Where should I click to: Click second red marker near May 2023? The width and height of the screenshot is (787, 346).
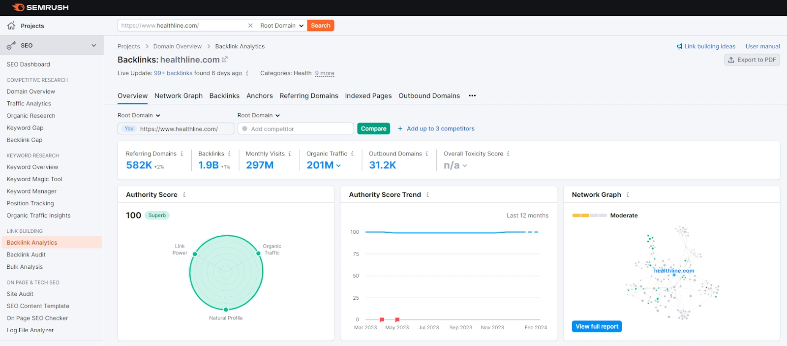[397, 320]
